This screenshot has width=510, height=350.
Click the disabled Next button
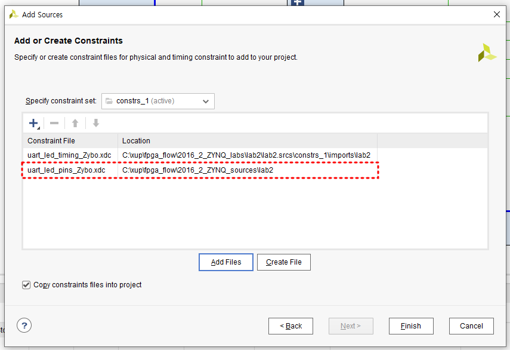(351, 326)
